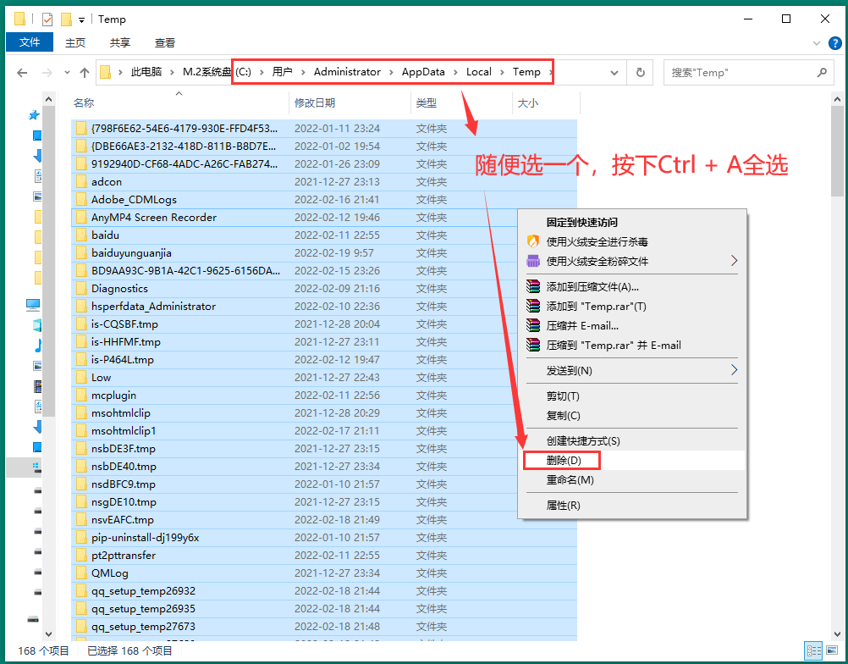This screenshot has width=848, height=664.
Task: Click Administrator in address breadcrumb
Action: [347, 72]
